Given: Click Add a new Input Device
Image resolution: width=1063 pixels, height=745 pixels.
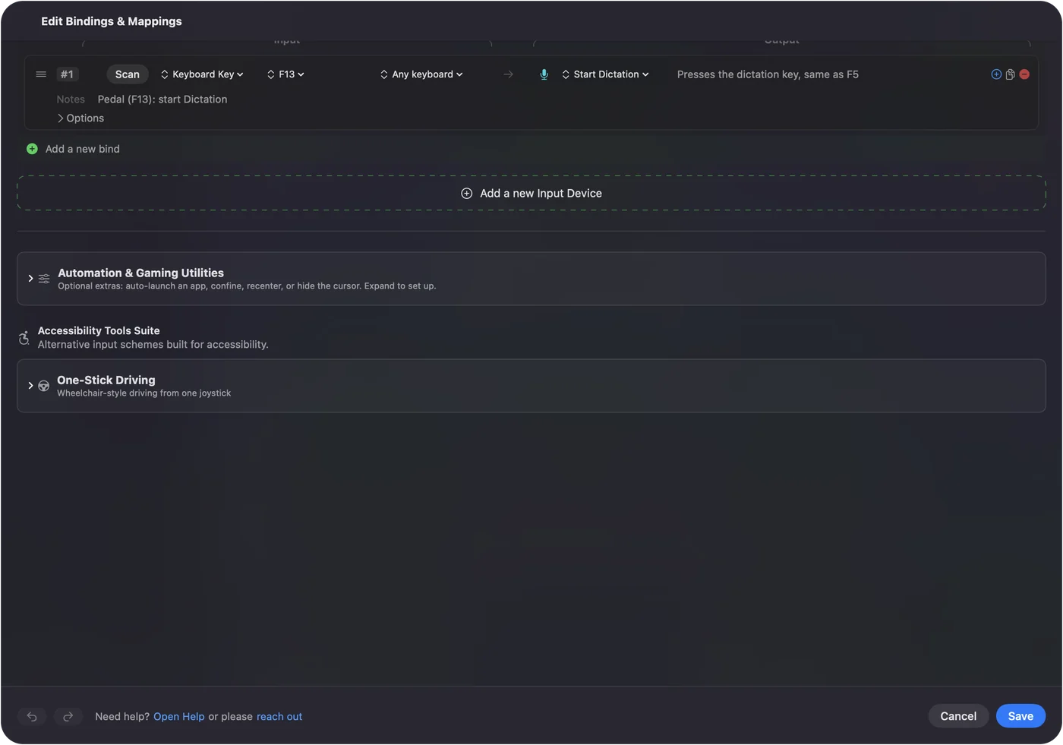Looking at the screenshot, I should [531, 194].
